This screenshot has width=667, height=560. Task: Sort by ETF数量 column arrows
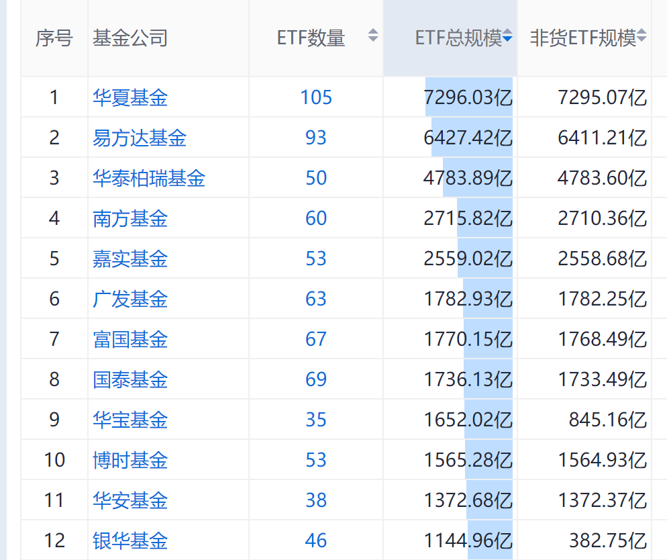(373, 36)
